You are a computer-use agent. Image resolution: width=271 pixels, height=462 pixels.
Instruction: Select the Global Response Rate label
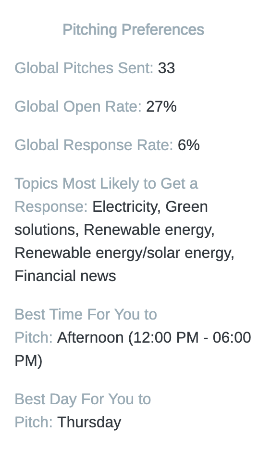coord(94,145)
